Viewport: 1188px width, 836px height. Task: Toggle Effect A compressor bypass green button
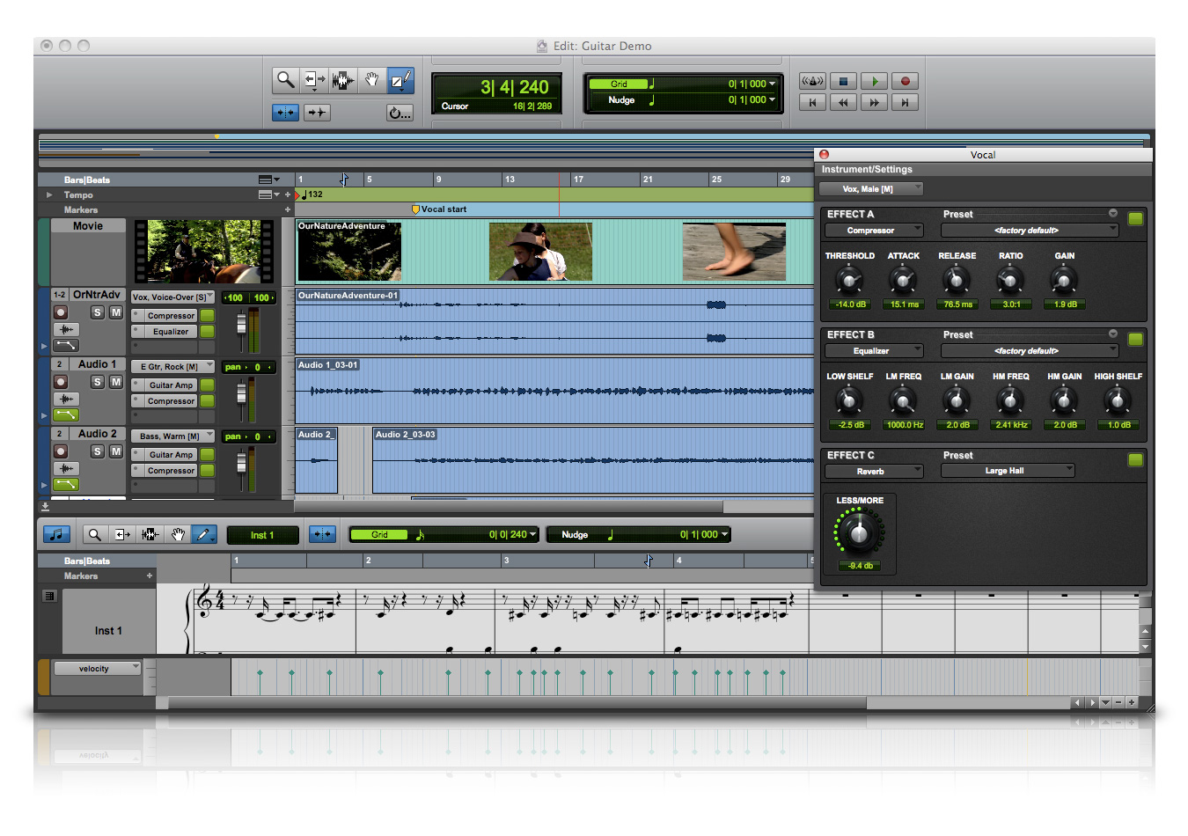[1135, 218]
